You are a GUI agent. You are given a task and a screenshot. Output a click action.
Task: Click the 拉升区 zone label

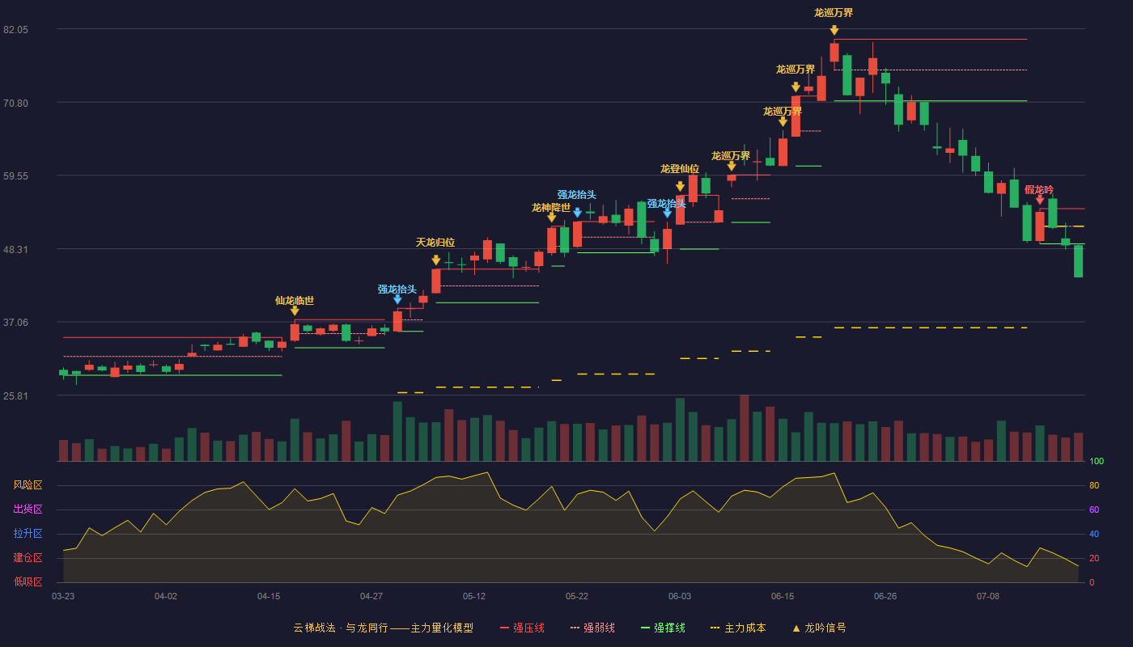(28, 534)
